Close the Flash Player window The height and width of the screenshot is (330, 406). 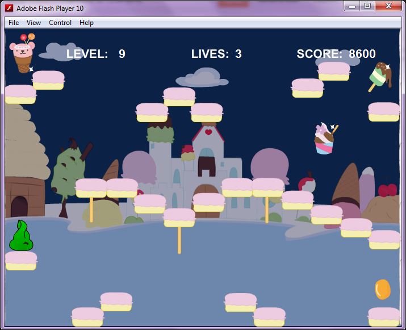coord(388,6)
